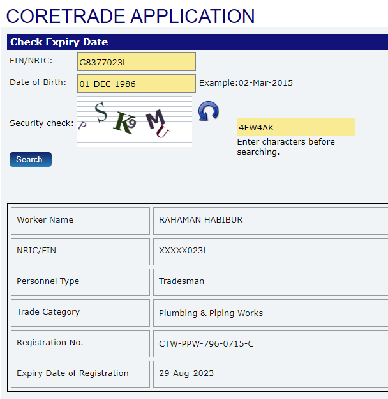This screenshot has height=399, width=388.
Task: Click the Check Expiry Date header bar
Action: coord(197,42)
